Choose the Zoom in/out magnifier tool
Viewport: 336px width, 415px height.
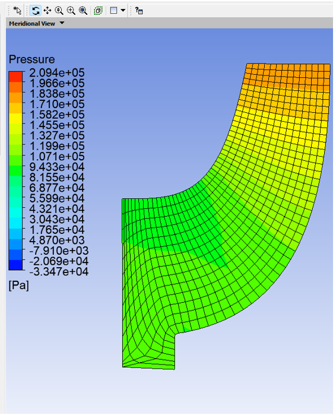click(59, 11)
